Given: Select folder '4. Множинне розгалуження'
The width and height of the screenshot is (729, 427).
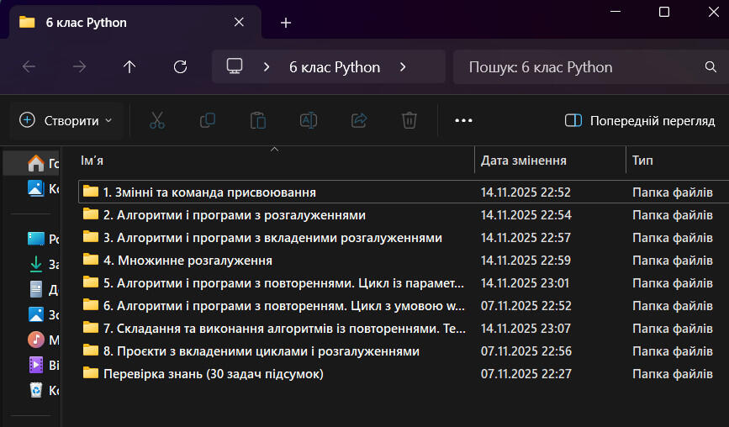Looking at the screenshot, I should pos(404,261).
